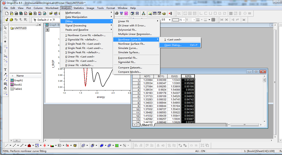
Task: Click the Contour plot icon
Action: click(x=117, y=146)
